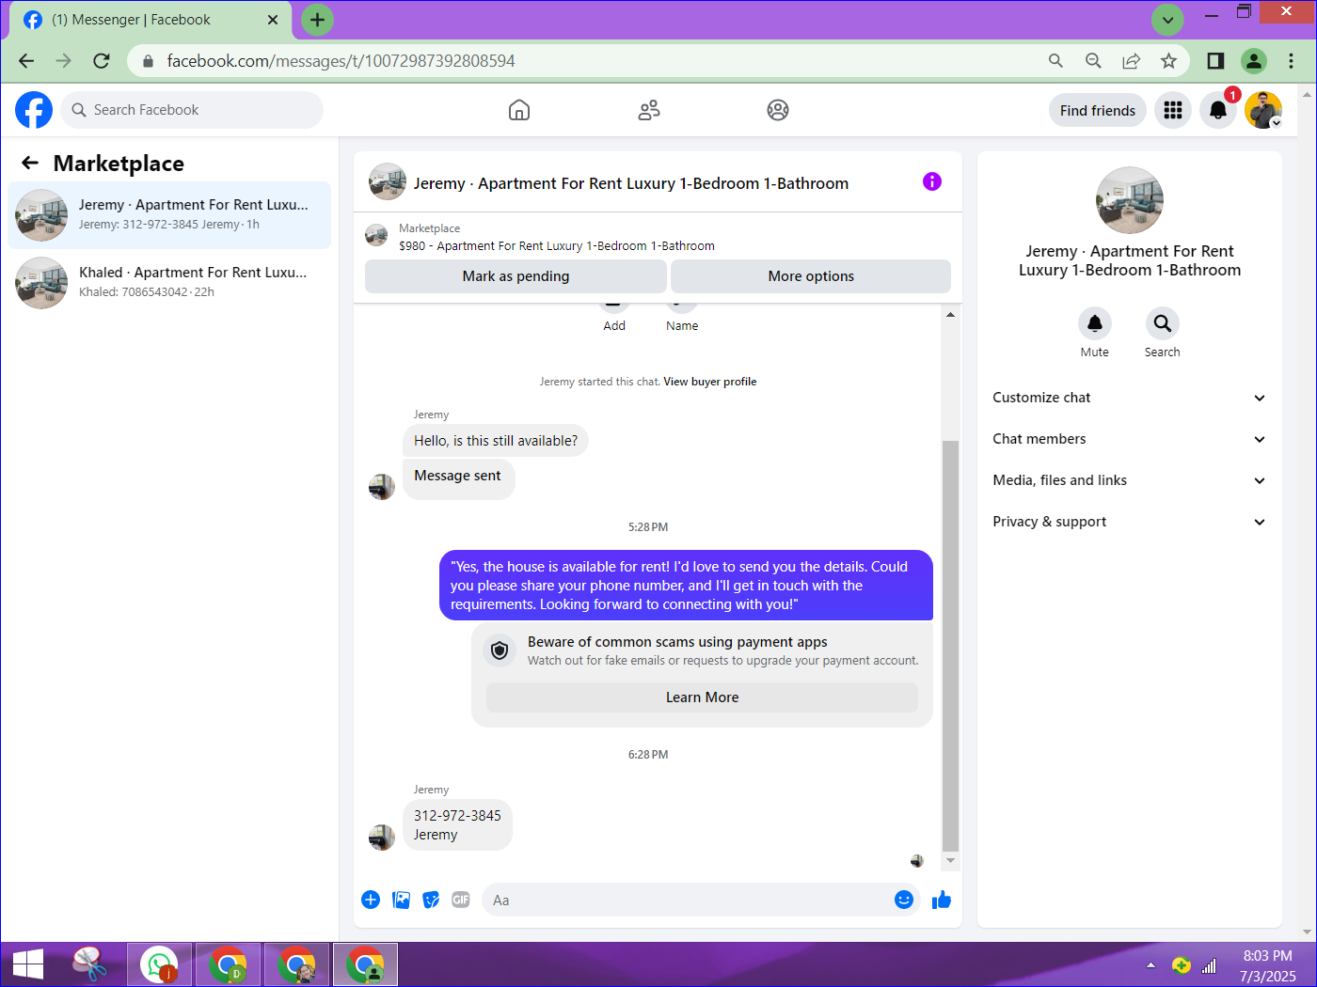Image resolution: width=1317 pixels, height=987 pixels.
Task: Choose a GIF with the GIF icon
Action: 461,900
